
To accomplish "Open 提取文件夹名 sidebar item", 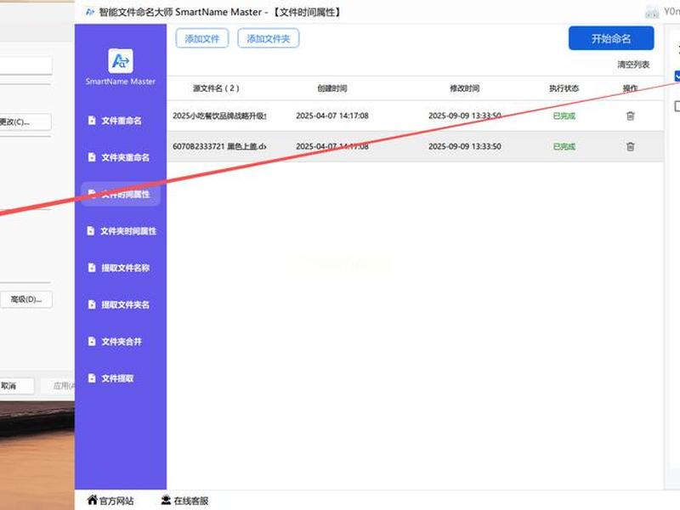I will coord(119,305).
